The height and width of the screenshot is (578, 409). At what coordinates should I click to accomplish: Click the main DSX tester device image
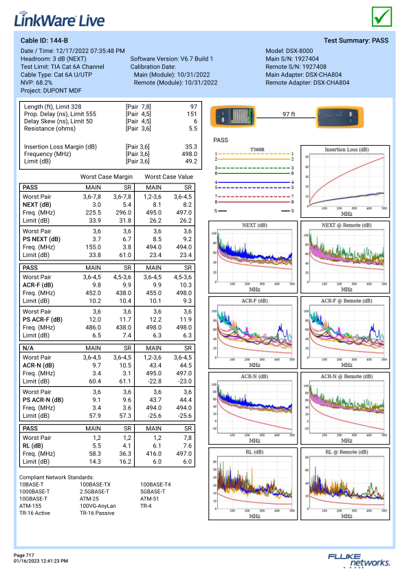pos(233,116)
